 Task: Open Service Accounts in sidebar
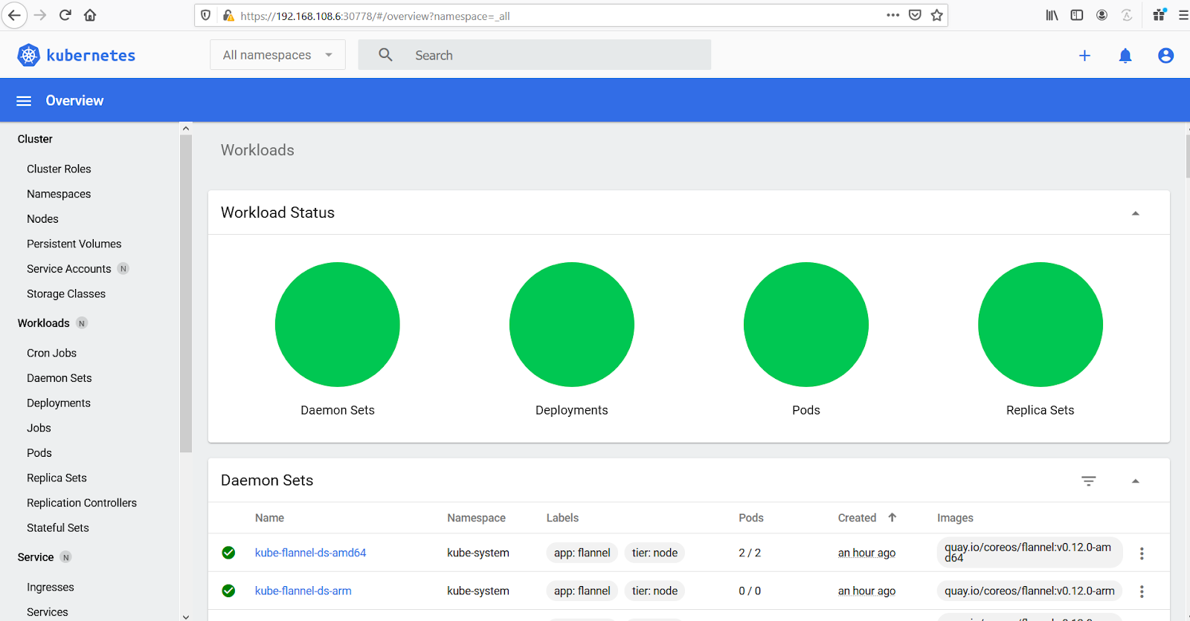pyautogui.click(x=68, y=269)
